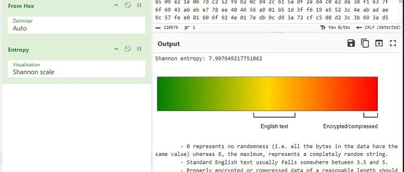The width and height of the screenshot is (404, 172).
Task: Click the Output pane title
Action: pyautogui.click(x=169, y=44)
